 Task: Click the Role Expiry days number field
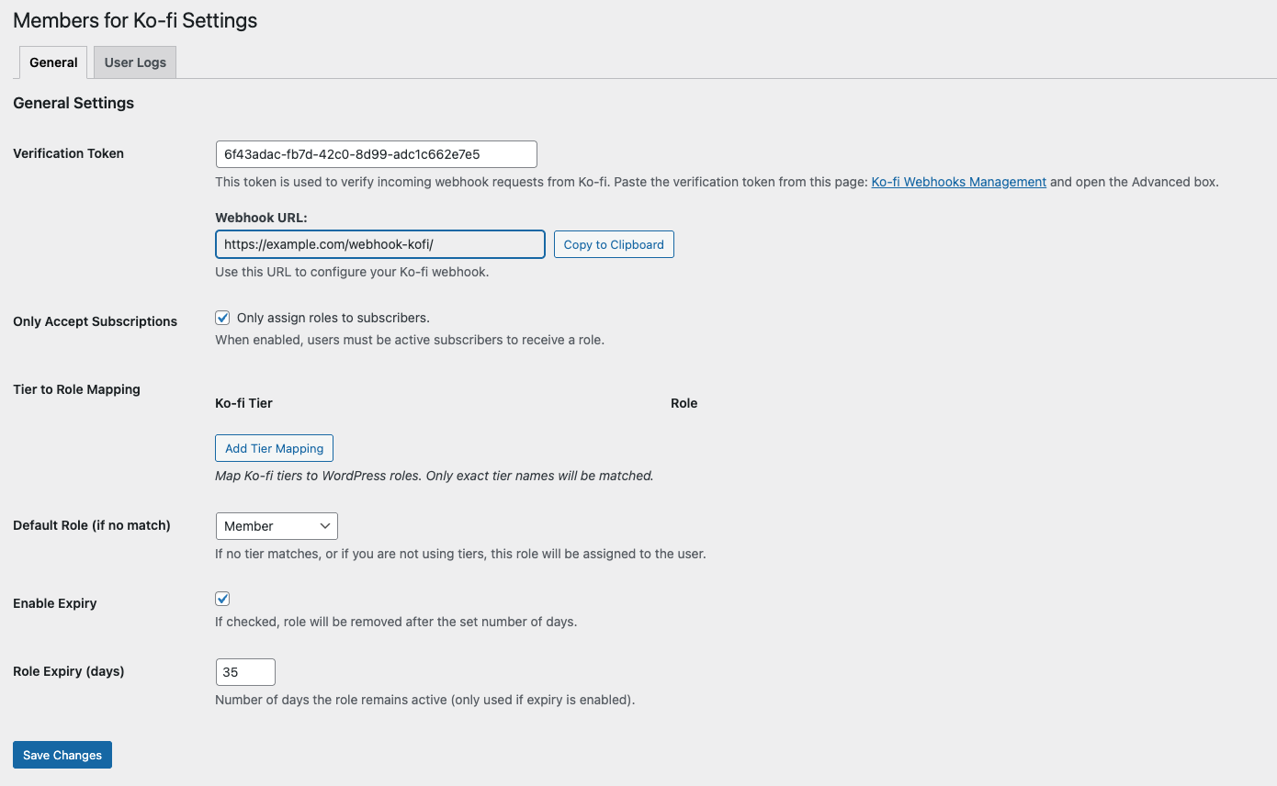[x=244, y=672]
